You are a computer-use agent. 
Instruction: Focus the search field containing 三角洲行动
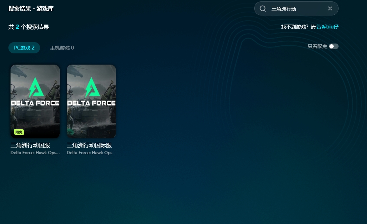pos(296,9)
